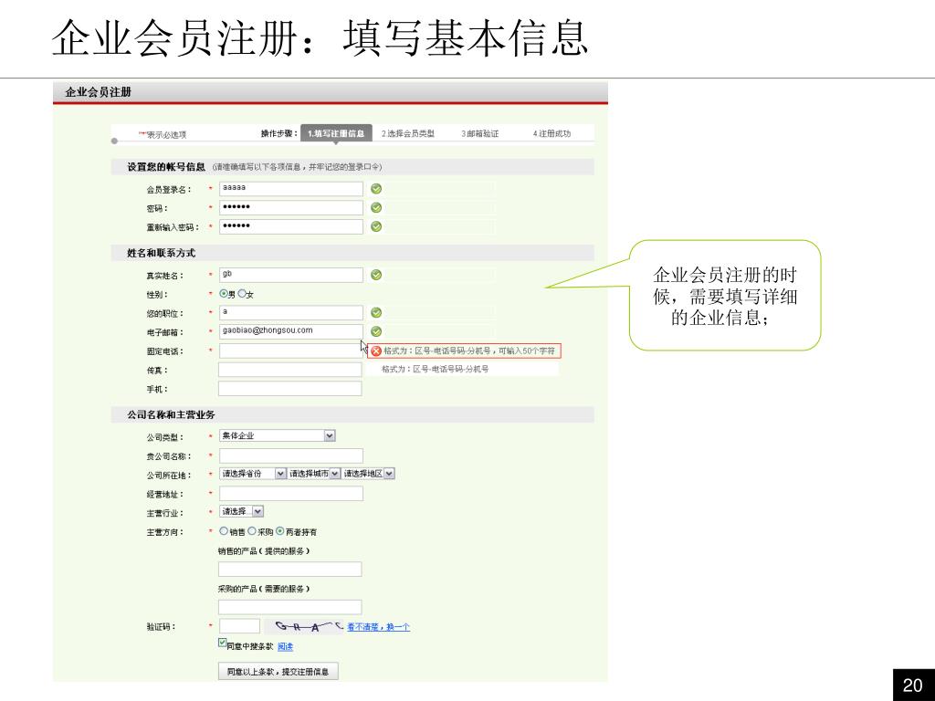Choose 两者兼有 as 主营方向

(x=279, y=530)
